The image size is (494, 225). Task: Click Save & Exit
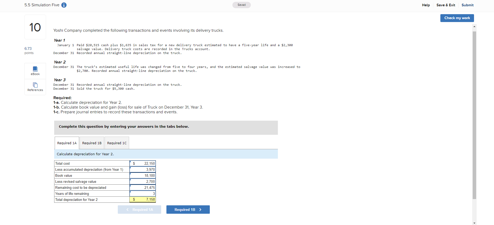[446, 5]
